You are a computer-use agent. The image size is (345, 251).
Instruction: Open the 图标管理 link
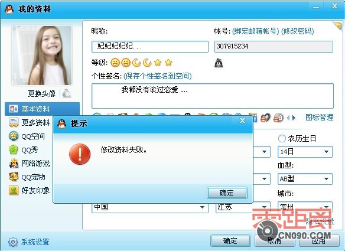pyautogui.click(x=320, y=118)
